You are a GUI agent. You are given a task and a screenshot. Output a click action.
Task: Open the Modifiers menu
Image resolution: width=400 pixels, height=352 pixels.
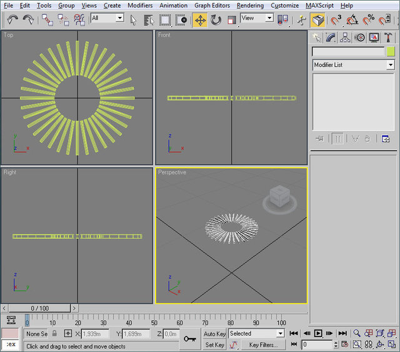(140, 5)
